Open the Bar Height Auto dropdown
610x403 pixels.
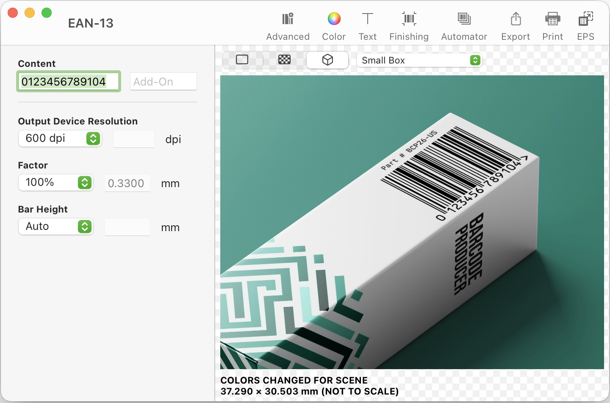point(55,226)
